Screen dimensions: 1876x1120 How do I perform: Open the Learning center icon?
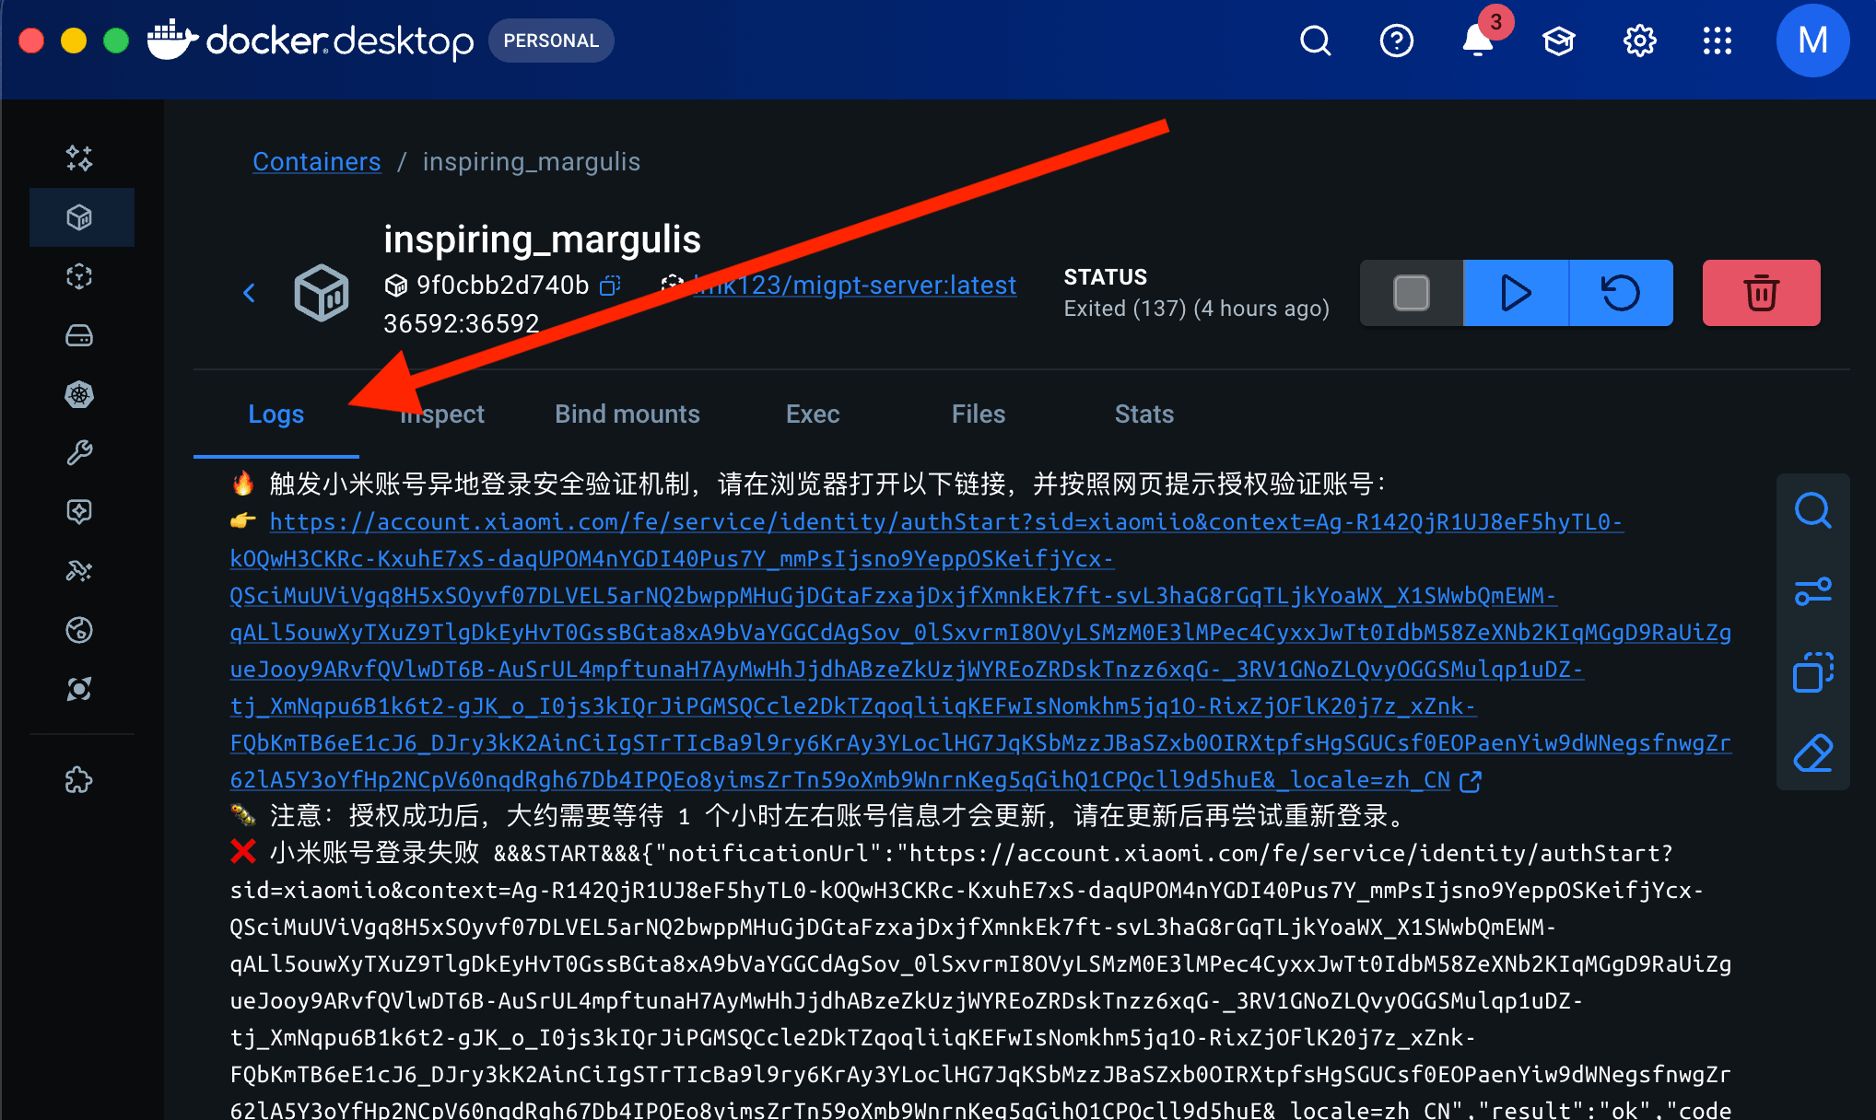point(1558,41)
